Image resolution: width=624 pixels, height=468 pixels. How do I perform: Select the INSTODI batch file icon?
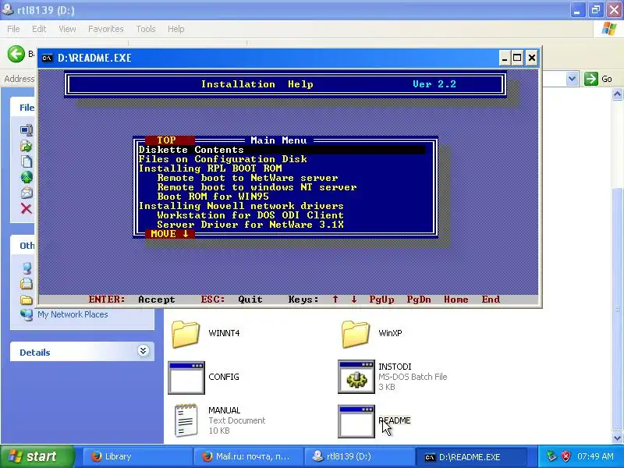coord(356,377)
